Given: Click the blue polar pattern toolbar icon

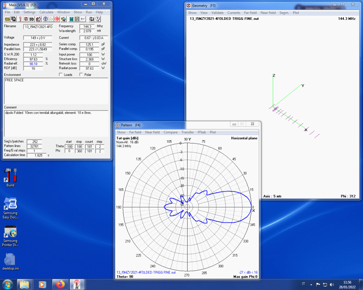Looking at the screenshot, I should tap(45, 19).
